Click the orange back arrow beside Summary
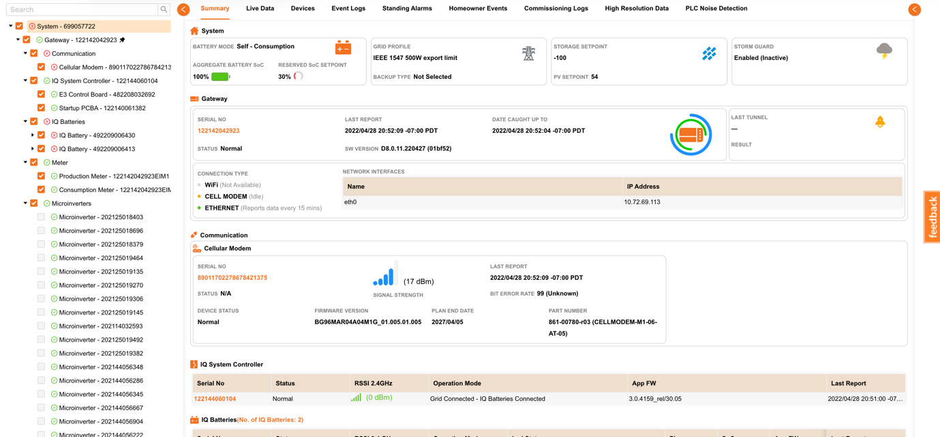The image size is (940, 437). tap(183, 10)
